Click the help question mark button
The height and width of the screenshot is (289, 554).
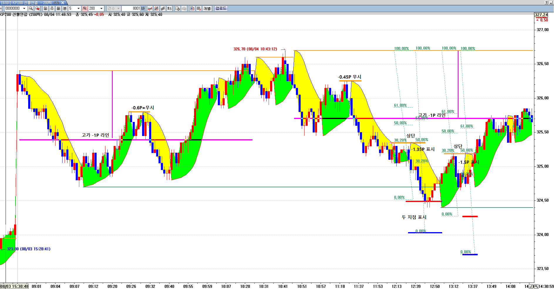546,3
